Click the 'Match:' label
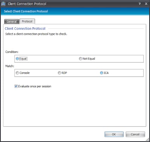 [x=10, y=66]
